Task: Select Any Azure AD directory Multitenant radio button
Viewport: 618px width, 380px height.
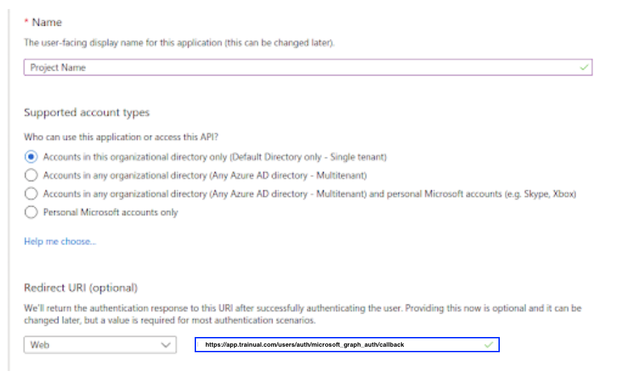Action: click(31, 175)
